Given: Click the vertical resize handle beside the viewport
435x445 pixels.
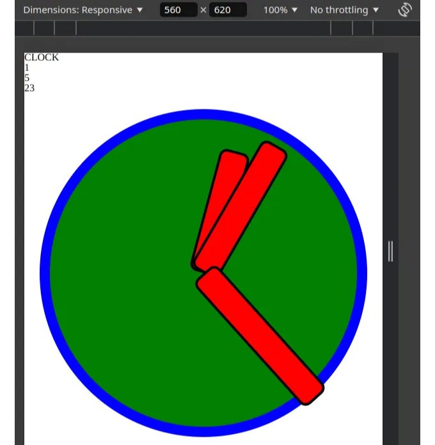Looking at the screenshot, I should click(390, 251).
